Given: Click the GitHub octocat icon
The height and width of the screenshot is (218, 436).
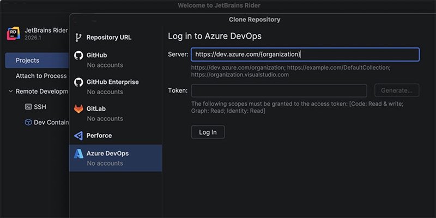Looking at the screenshot, I should [78, 55].
